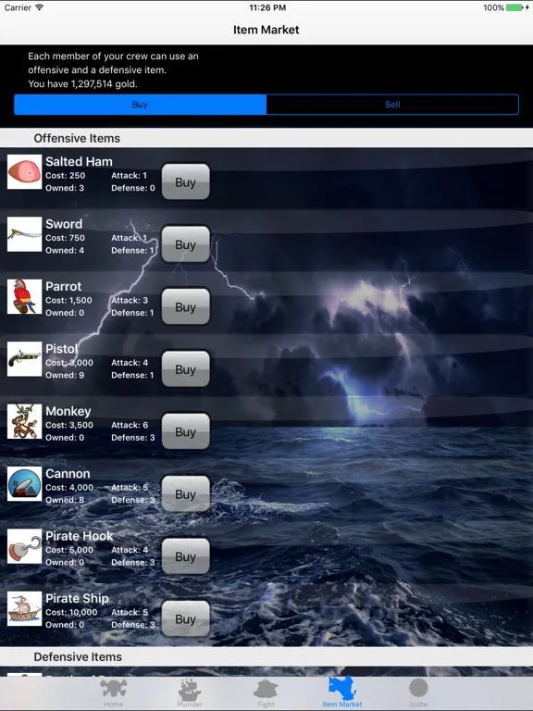This screenshot has height=711, width=533.
Task: Tap the 'You have 1,297,514 gold' text
Action: click(x=82, y=84)
